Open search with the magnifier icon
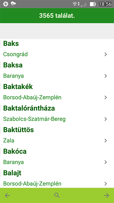Viewport: 114px width, 203px height. 57,195
